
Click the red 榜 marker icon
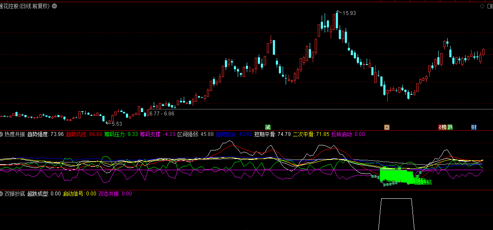click(444, 127)
